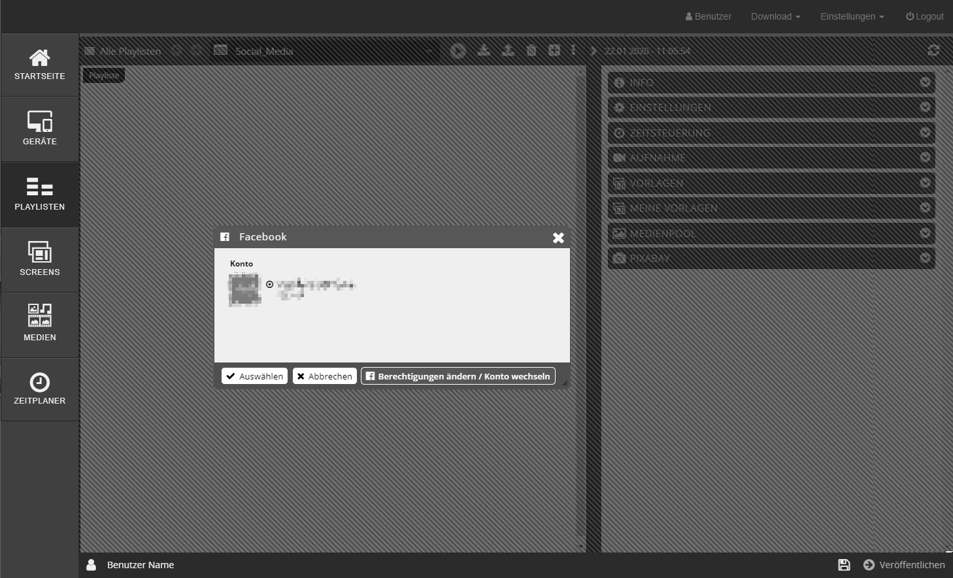953x578 pixels.
Task: Click the save floppy disk icon
Action: point(844,565)
